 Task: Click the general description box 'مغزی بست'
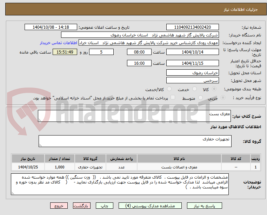[x=134, y=116]
